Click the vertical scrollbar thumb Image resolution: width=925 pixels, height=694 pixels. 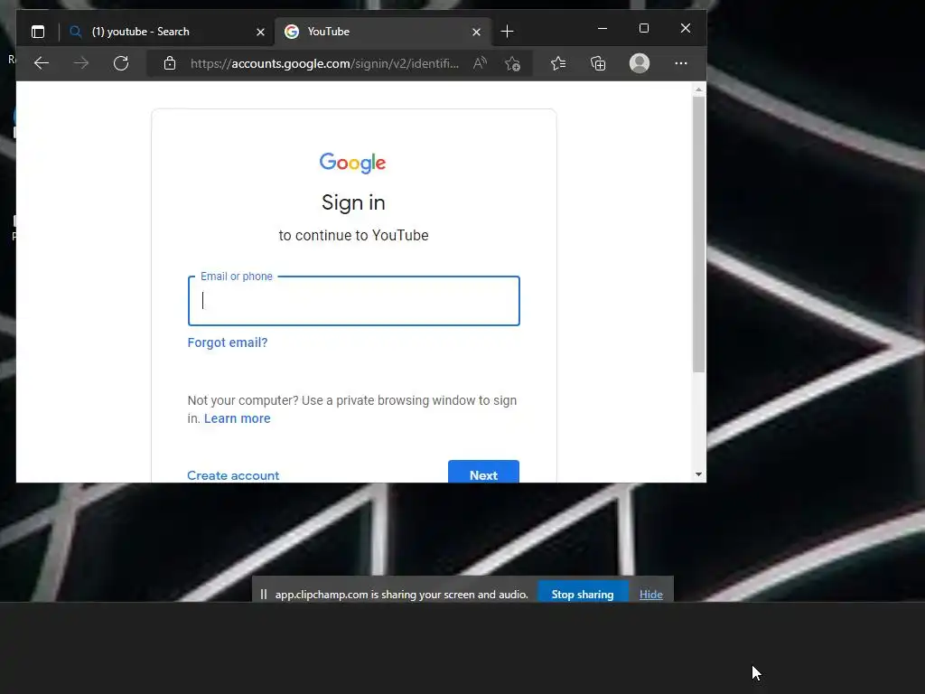698,234
